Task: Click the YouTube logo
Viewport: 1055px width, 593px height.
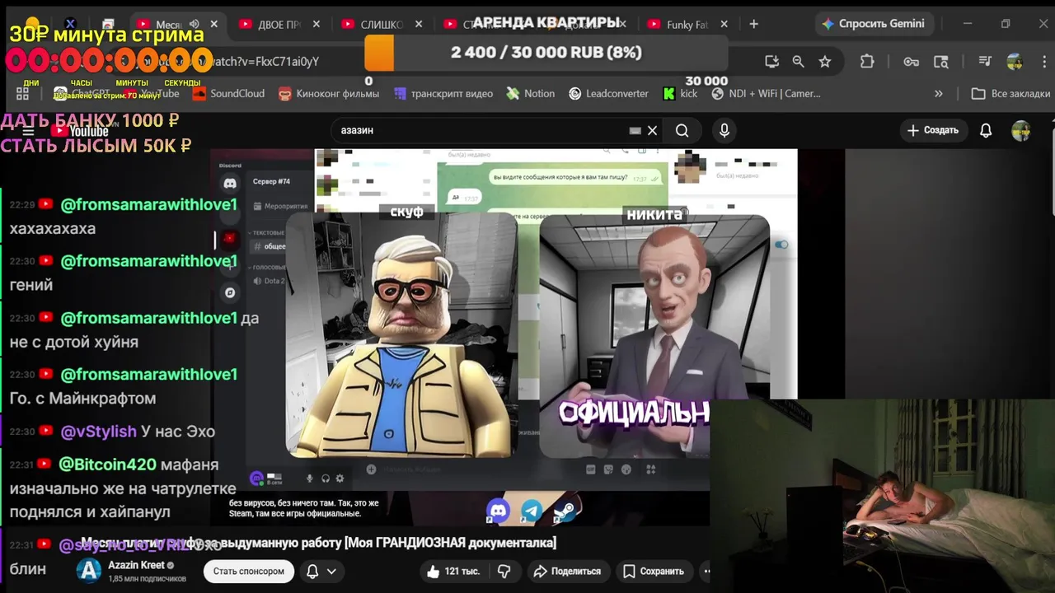Action: [80, 131]
